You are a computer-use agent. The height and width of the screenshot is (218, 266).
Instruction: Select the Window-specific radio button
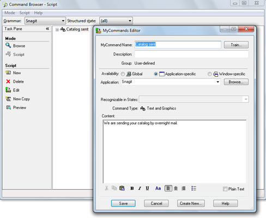click(210, 74)
